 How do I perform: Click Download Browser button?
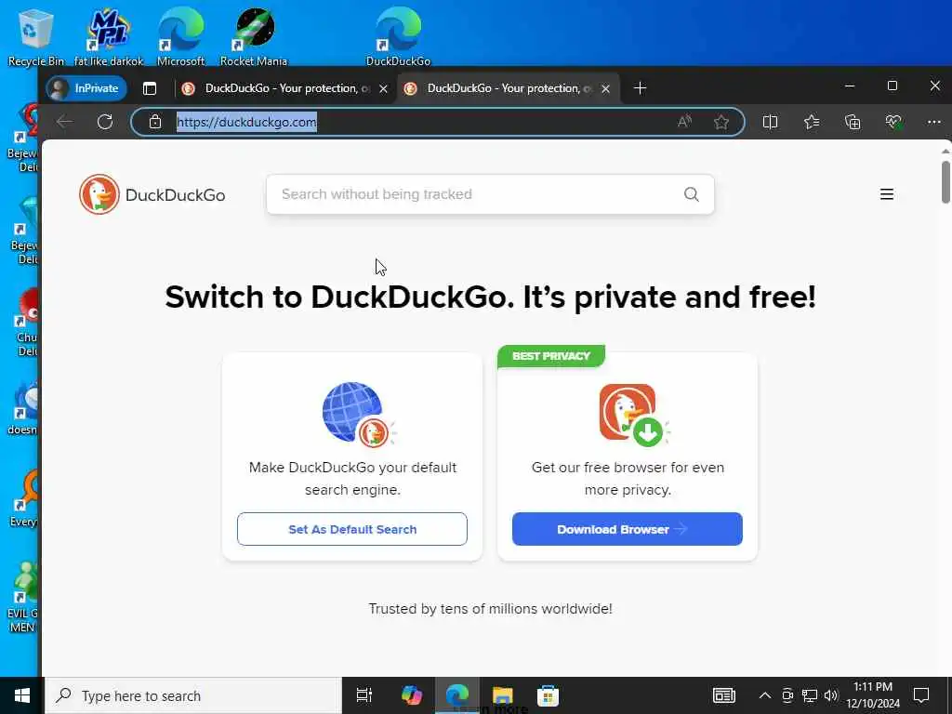(628, 529)
